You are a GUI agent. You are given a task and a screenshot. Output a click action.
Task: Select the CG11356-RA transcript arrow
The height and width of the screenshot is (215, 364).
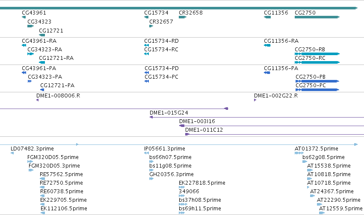point(267,45)
